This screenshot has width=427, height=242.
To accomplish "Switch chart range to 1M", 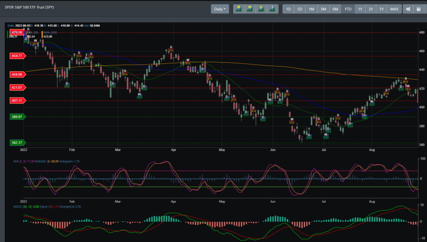I will pyautogui.click(x=311, y=9).
